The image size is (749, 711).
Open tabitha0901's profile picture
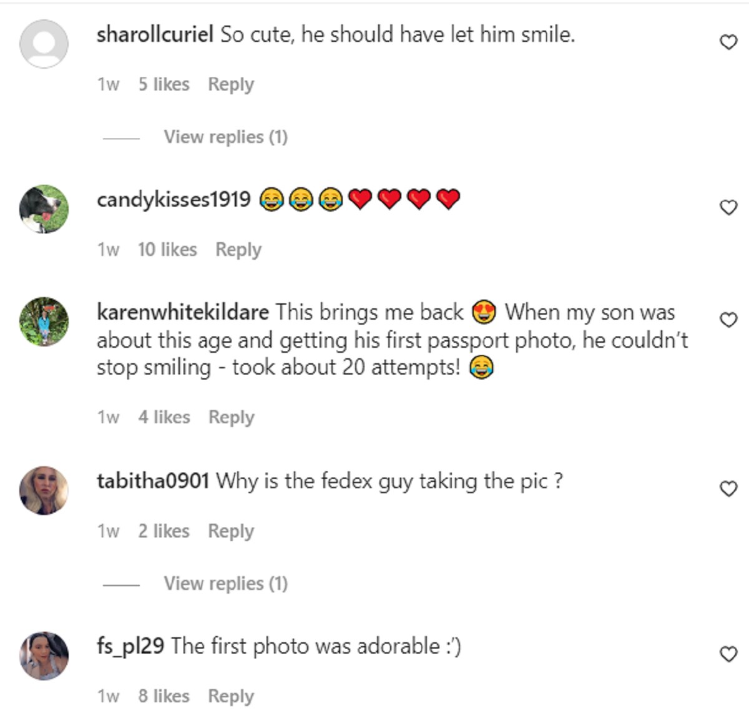point(44,490)
